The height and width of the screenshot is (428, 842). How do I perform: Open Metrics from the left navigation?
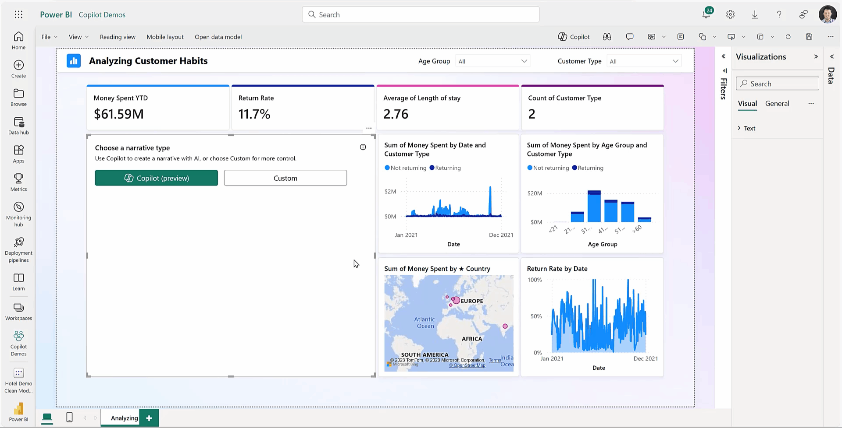click(x=18, y=182)
